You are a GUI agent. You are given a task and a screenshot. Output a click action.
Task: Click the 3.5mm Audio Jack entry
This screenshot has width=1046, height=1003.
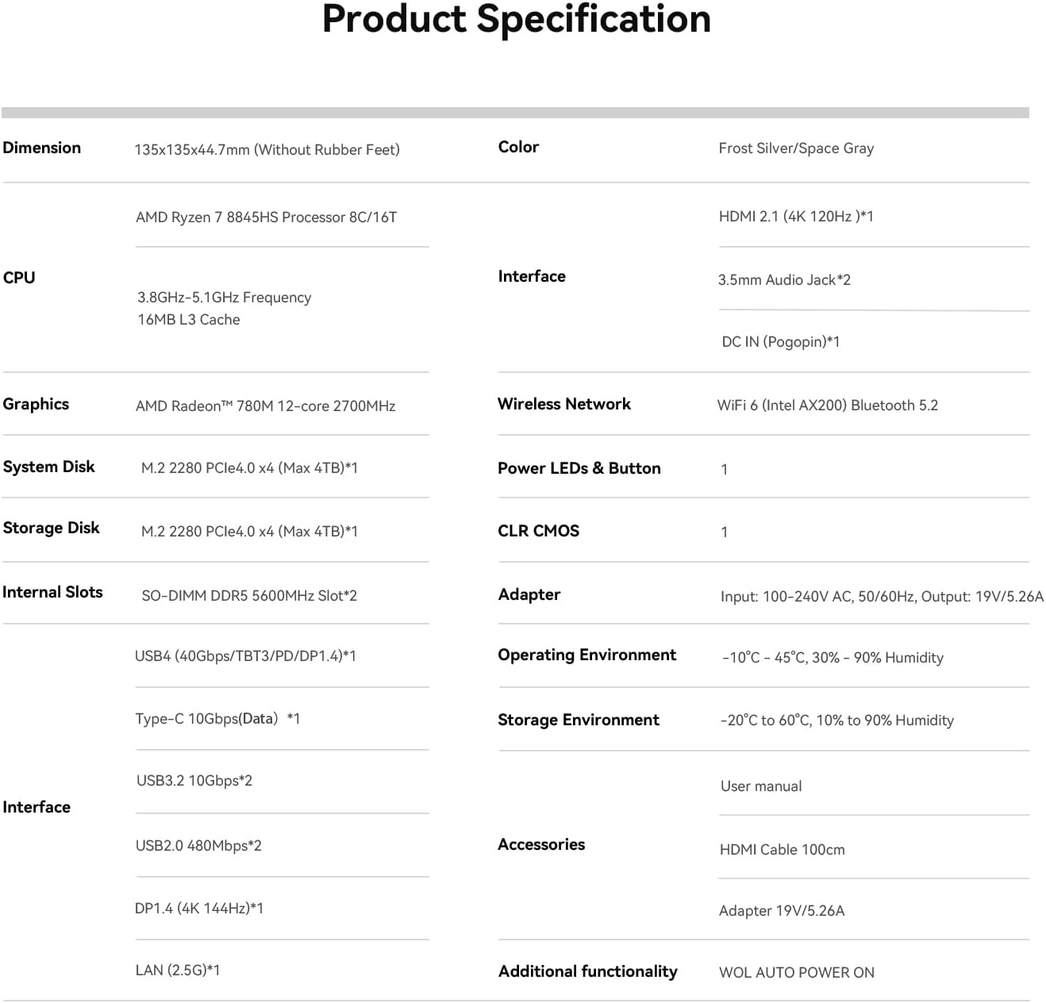coord(784,280)
